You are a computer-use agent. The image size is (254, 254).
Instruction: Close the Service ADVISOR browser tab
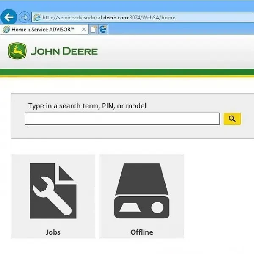[x=83, y=29]
